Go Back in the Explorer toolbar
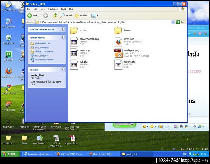210x164 pixels. click(33, 16)
